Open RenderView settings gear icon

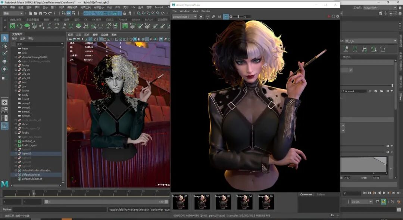coord(338,16)
